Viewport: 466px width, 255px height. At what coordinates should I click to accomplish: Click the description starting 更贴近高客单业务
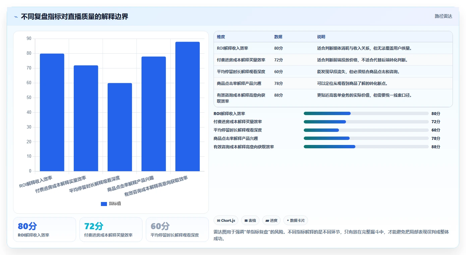[364, 95]
